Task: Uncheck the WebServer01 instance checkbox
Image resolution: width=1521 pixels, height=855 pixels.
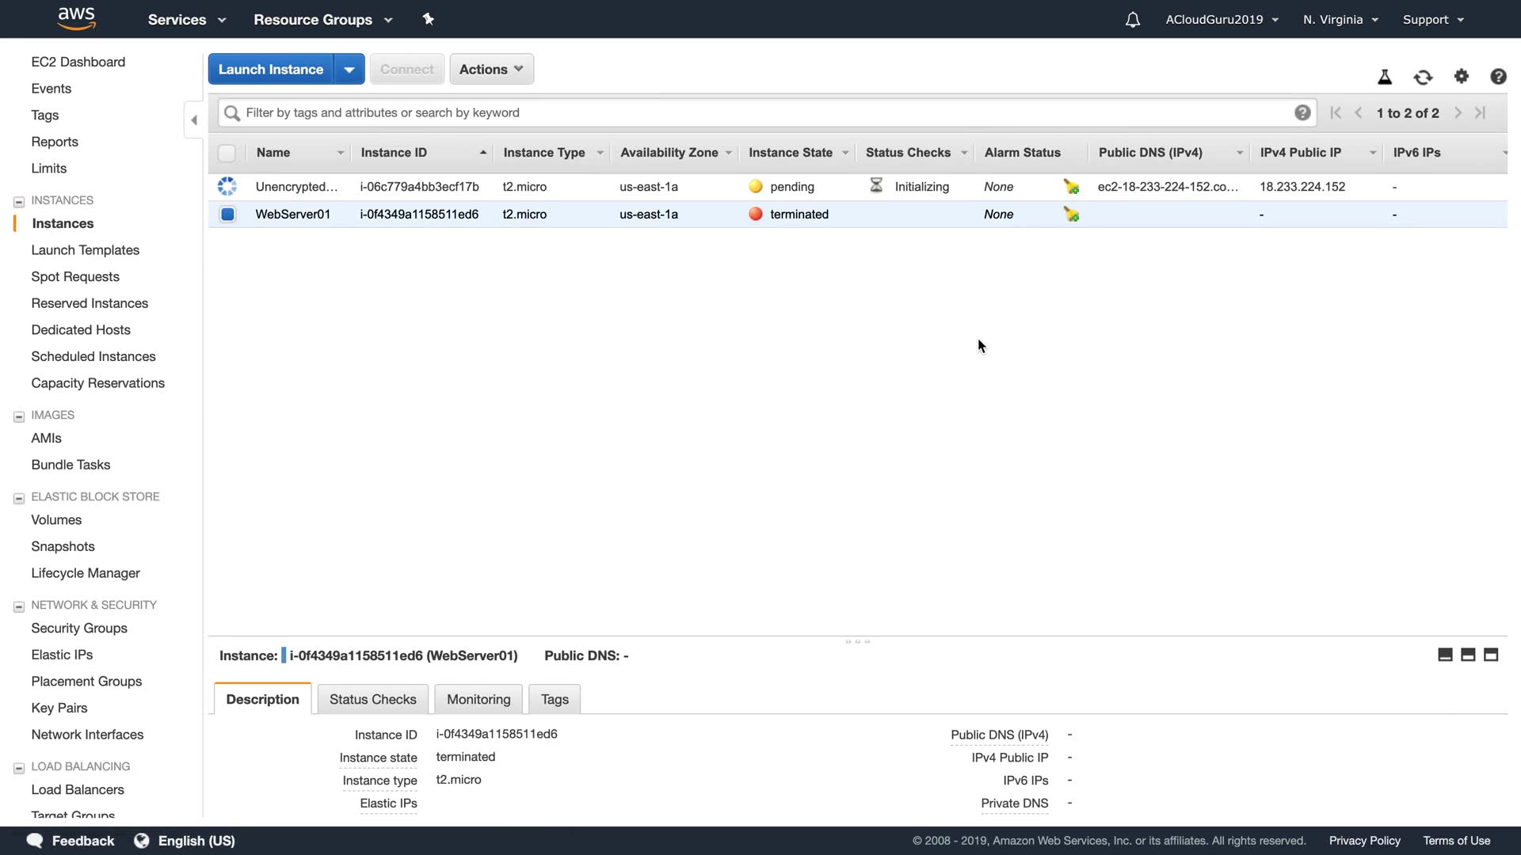Action: (227, 215)
